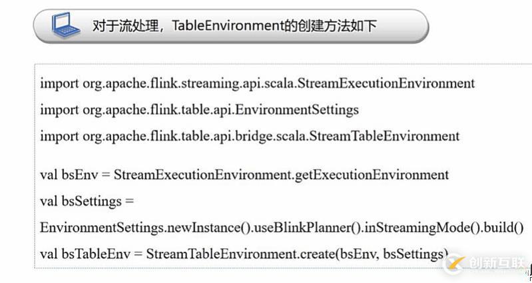Click the val bsSettings = line
The height and width of the screenshot is (283, 532).
point(87,201)
